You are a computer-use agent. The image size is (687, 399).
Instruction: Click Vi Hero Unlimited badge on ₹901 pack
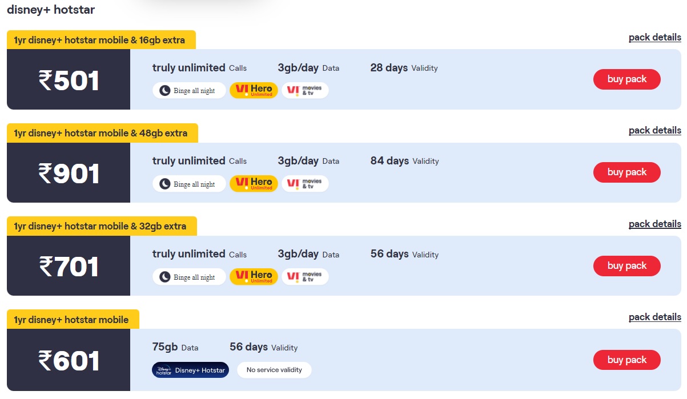254,184
